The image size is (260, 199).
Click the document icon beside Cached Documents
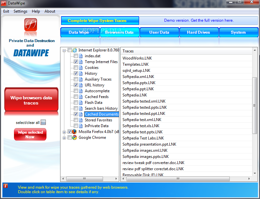click(81, 114)
